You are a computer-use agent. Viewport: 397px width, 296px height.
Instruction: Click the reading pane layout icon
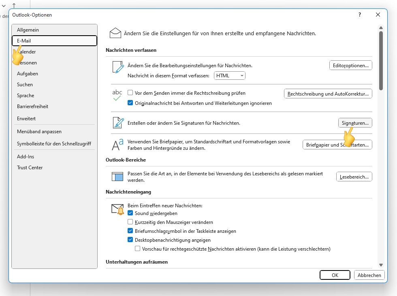117,177
